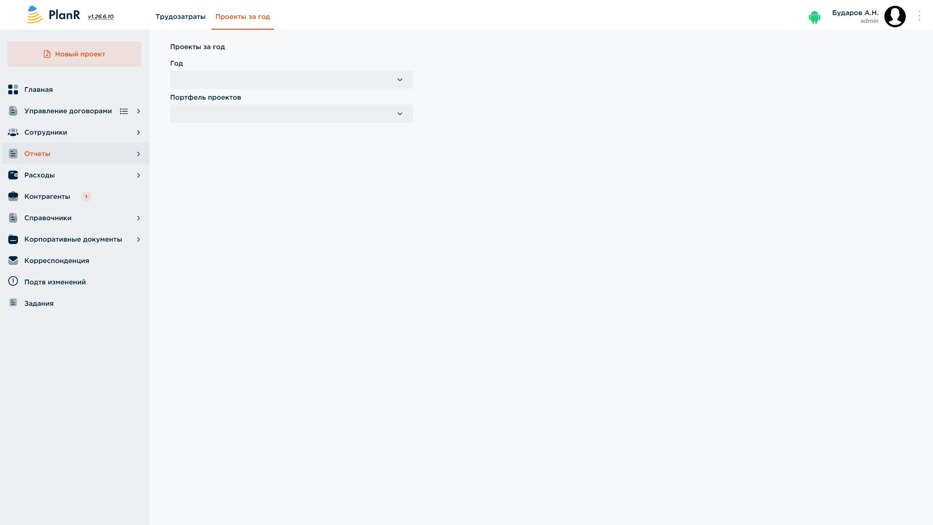Click the list icon beside Управление договорами
Screen dimensions: 933x525
point(124,111)
